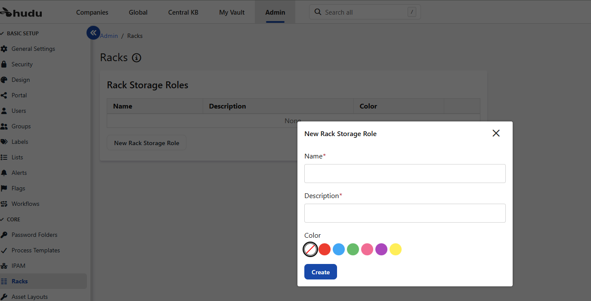Screen dimensions: 591x301
Task: Focus the Description input field
Action: tap(405, 213)
